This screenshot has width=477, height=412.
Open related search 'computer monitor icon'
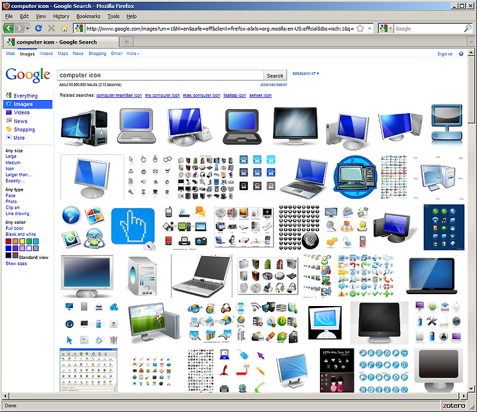[119, 95]
